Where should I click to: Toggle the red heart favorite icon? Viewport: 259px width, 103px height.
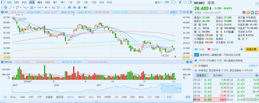256,13
